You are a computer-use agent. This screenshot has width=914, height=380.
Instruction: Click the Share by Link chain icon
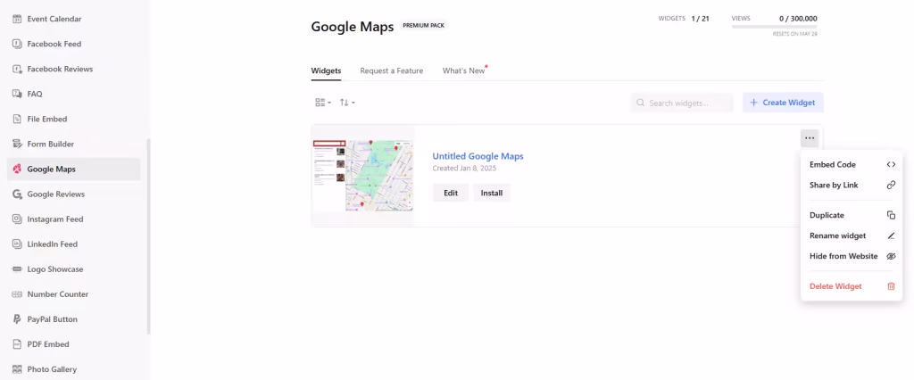pyautogui.click(x=891, y=185)
